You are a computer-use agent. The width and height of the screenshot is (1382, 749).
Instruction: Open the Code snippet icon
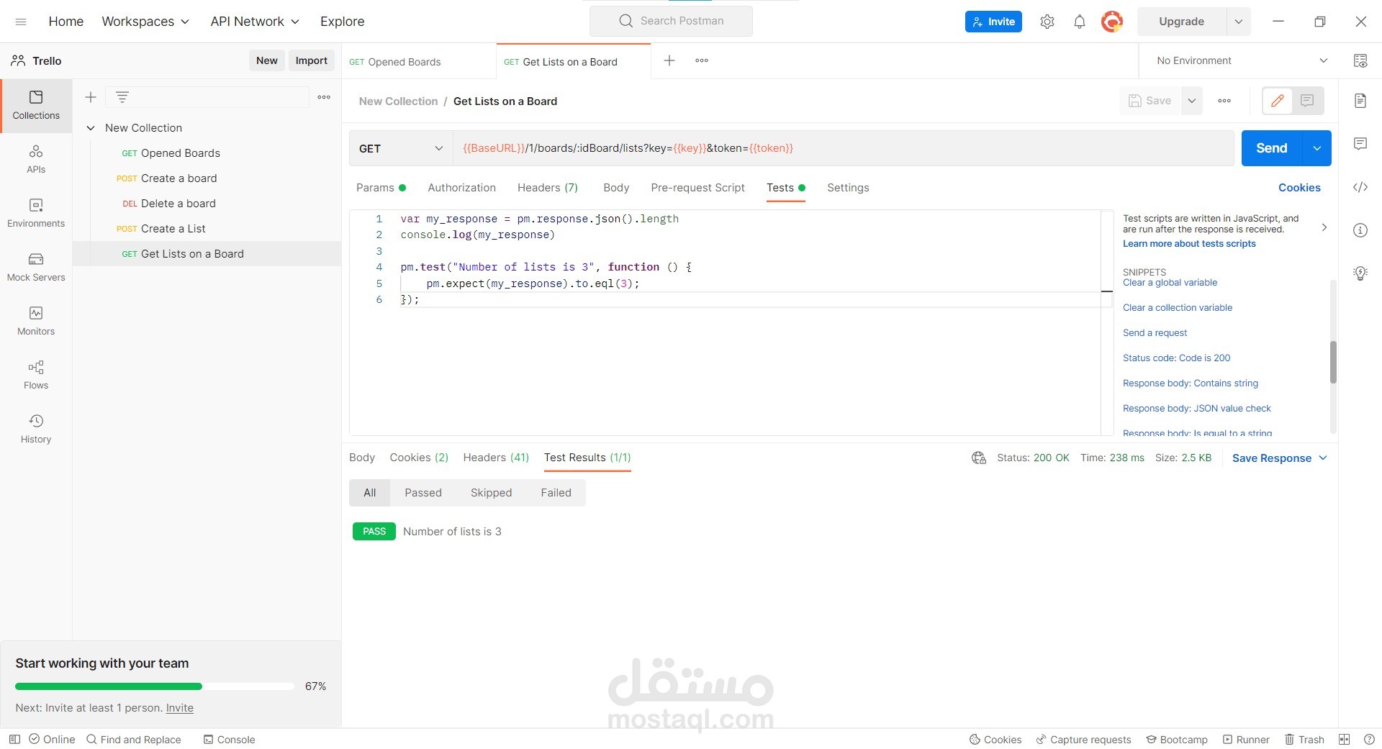click(1360, 187)
